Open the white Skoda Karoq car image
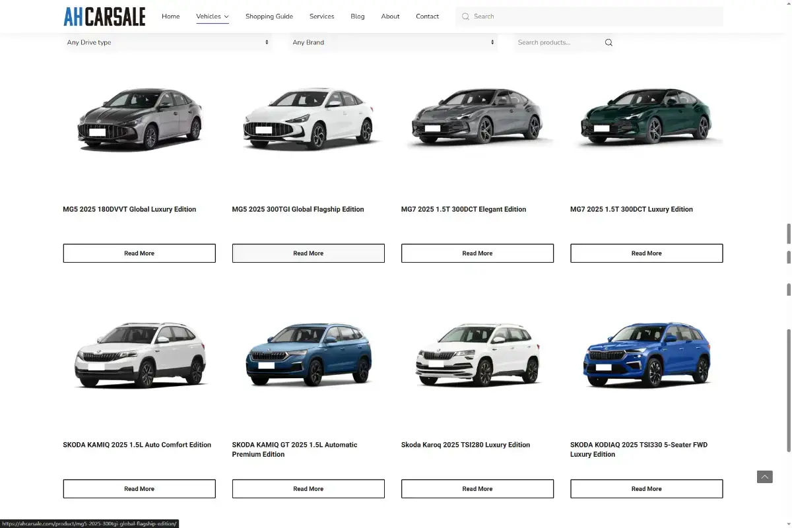The image size is (792, 528). click(477, 354)
